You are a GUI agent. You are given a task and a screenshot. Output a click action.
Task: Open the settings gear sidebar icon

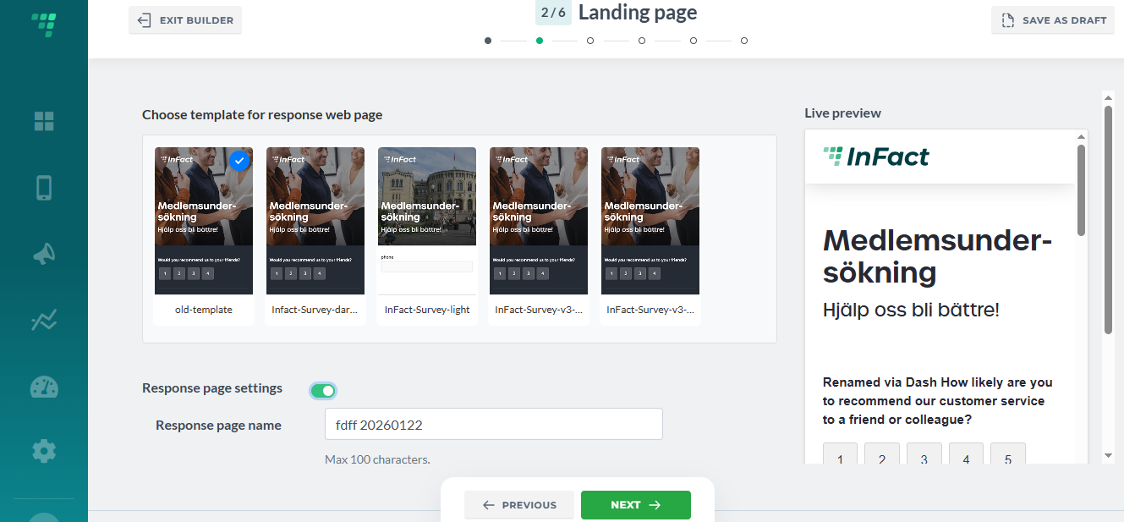(44, 451)
